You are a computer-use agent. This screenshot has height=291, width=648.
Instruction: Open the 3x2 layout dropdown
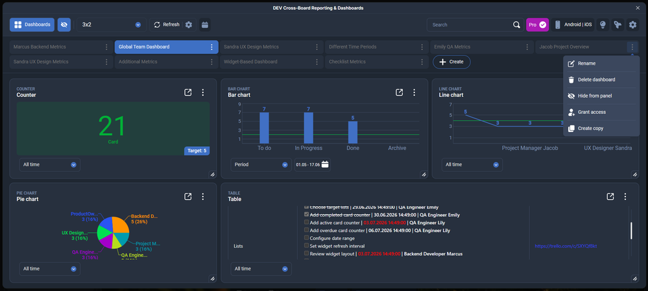coord(112,25)
